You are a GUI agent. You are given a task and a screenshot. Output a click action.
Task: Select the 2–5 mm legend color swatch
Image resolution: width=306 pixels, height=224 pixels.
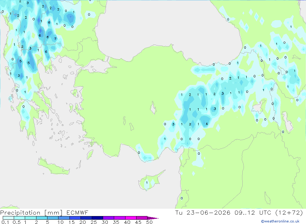pyautogui.click(x=42, y=218)
